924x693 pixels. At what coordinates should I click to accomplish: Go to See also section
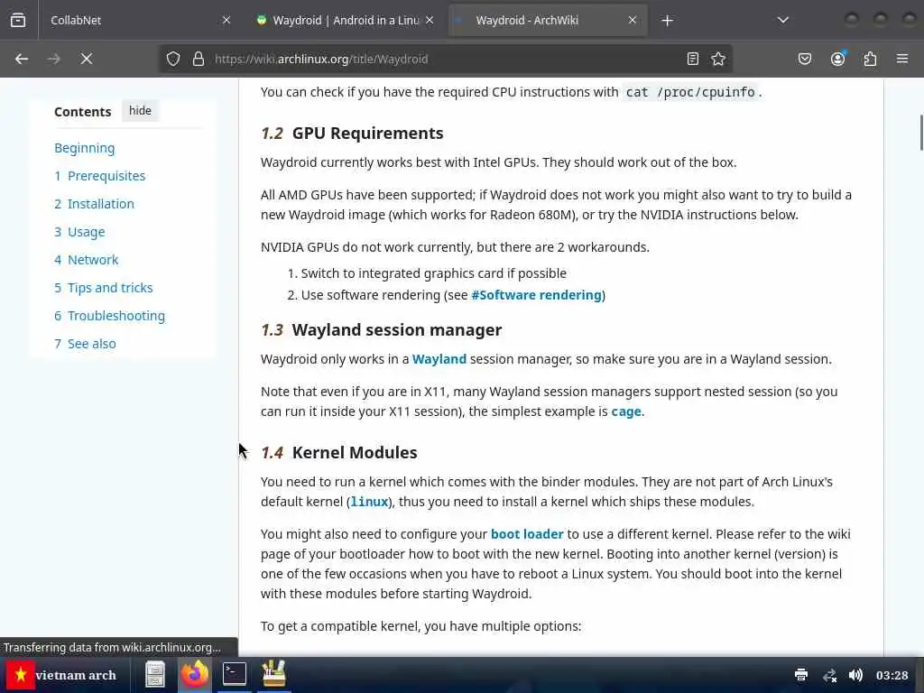click(x=85, y=344)
